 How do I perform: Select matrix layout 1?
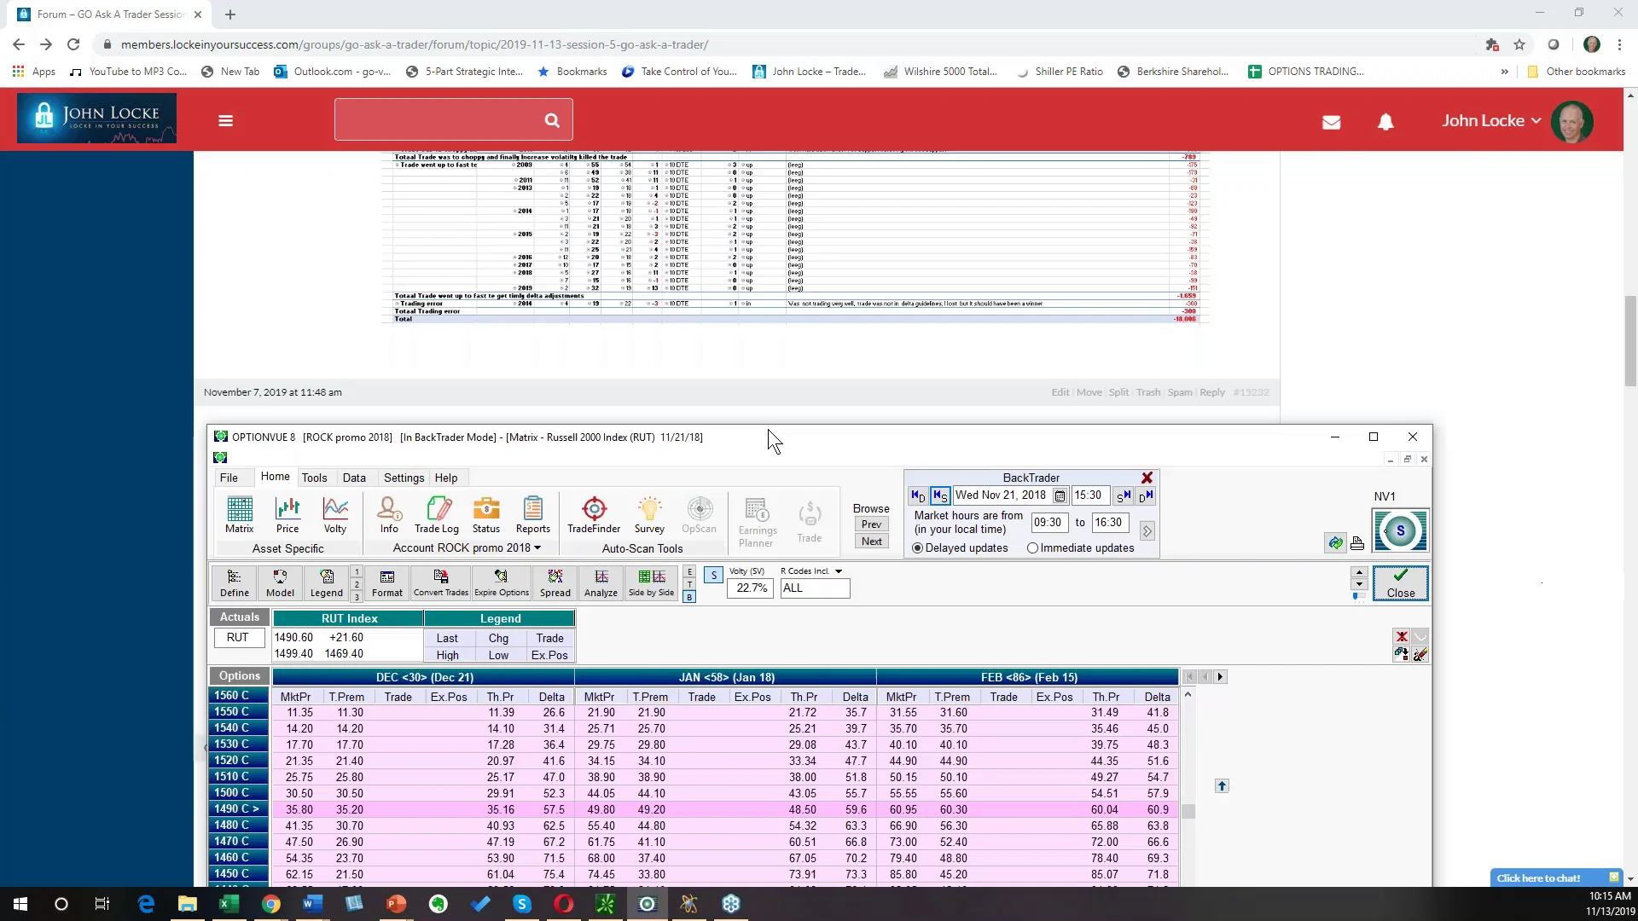coord(357,571)
